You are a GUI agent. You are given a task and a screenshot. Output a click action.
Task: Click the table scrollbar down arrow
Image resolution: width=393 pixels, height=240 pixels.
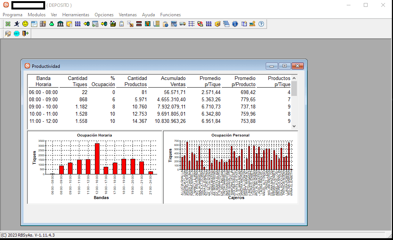coord(294,126)
